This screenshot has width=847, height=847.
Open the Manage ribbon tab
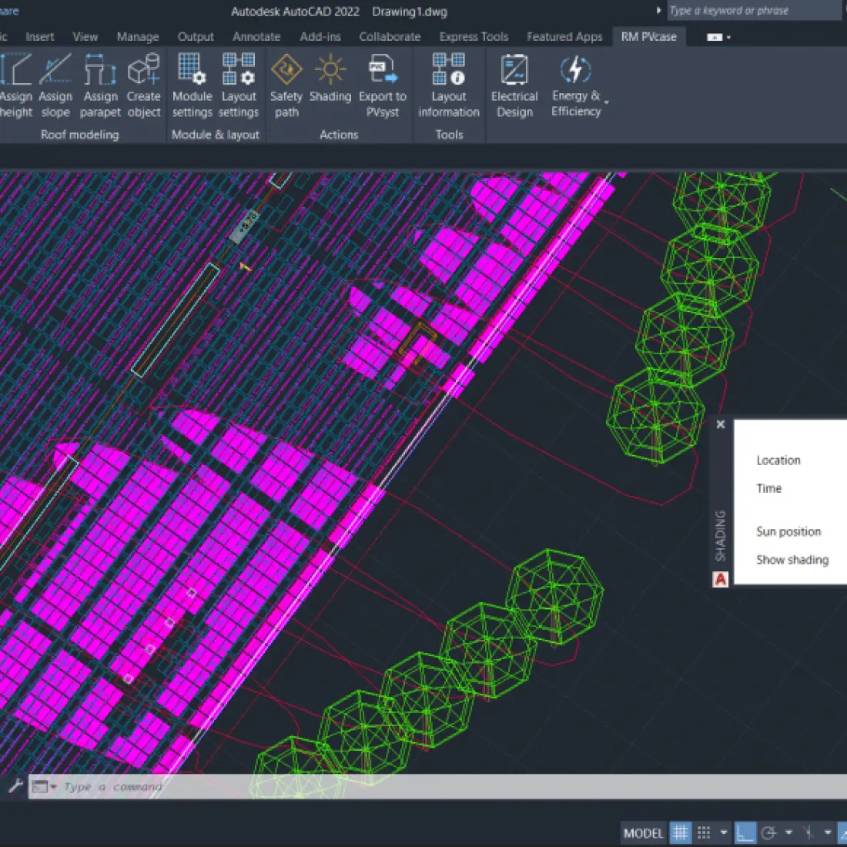click(138, 37)
